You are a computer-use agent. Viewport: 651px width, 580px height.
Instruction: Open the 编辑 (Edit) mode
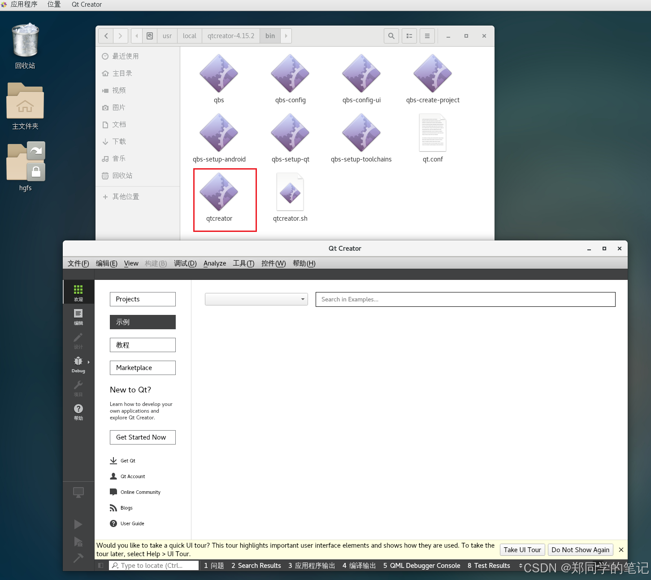[78, 318]
